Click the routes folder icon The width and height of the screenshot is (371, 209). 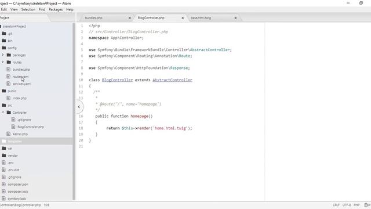point(9,62)
